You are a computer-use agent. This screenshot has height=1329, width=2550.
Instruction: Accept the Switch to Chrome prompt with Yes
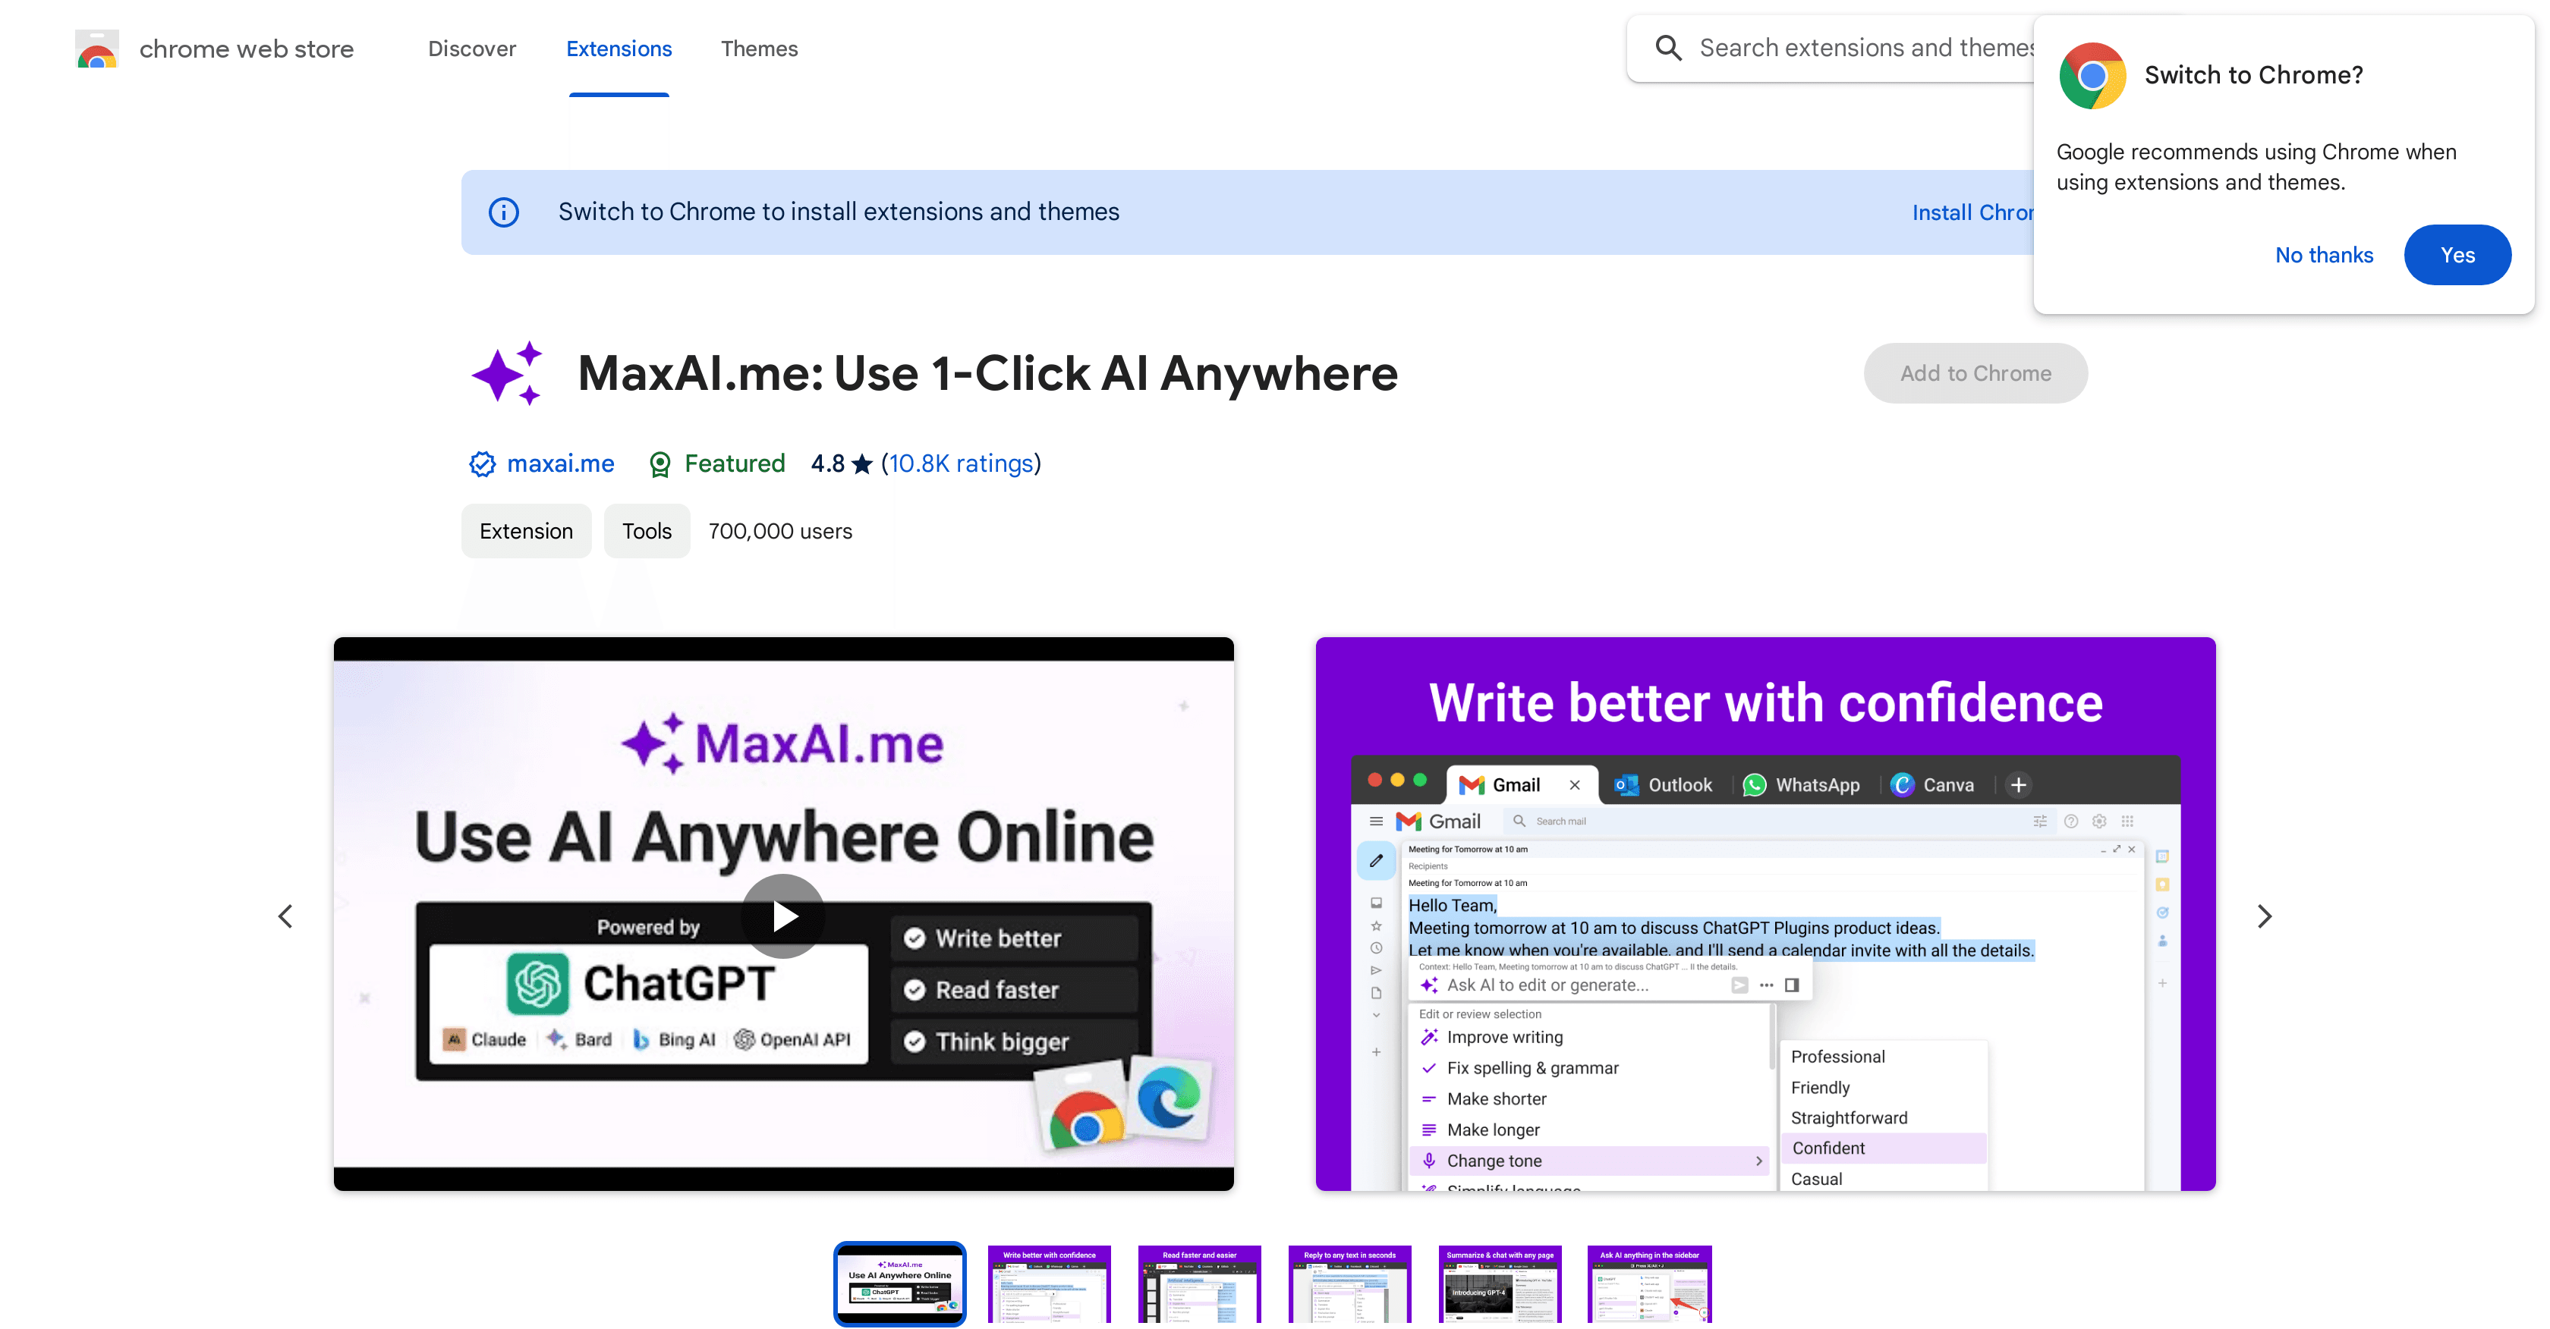coord(2458,254)
